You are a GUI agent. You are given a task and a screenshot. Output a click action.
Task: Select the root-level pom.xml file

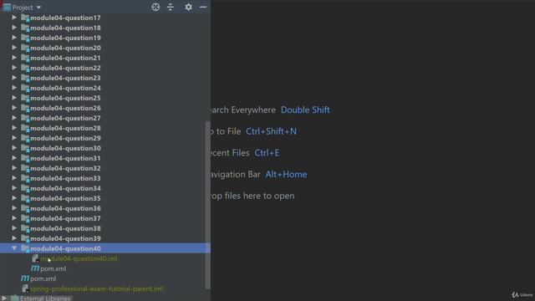pyautogui.click(x=43, y=278)
